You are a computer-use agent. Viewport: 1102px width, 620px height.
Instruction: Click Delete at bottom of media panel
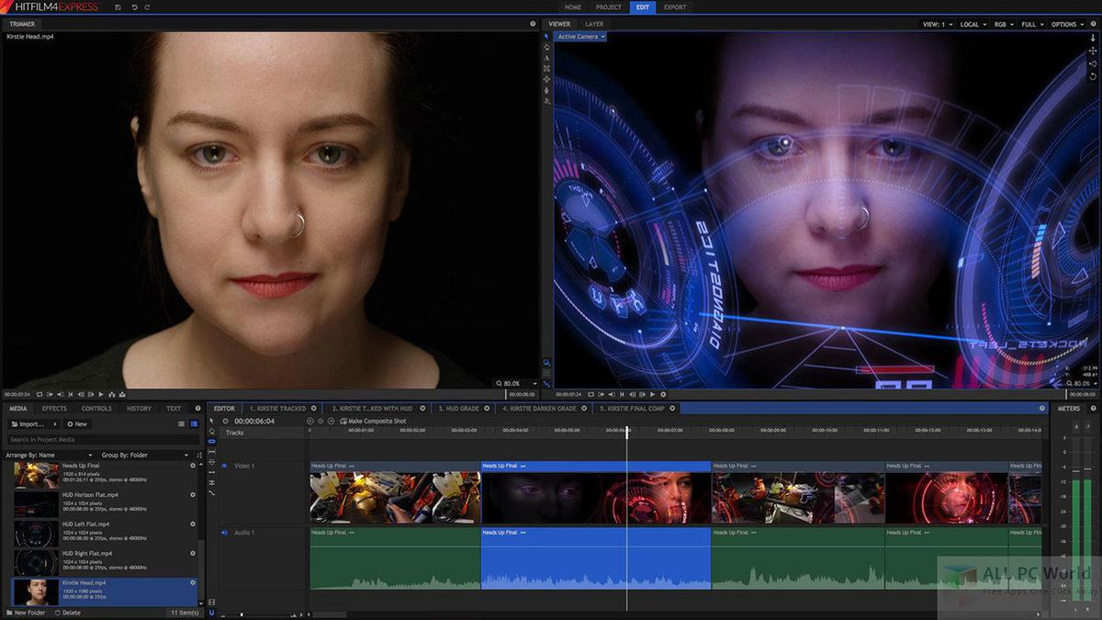point(69,612)
